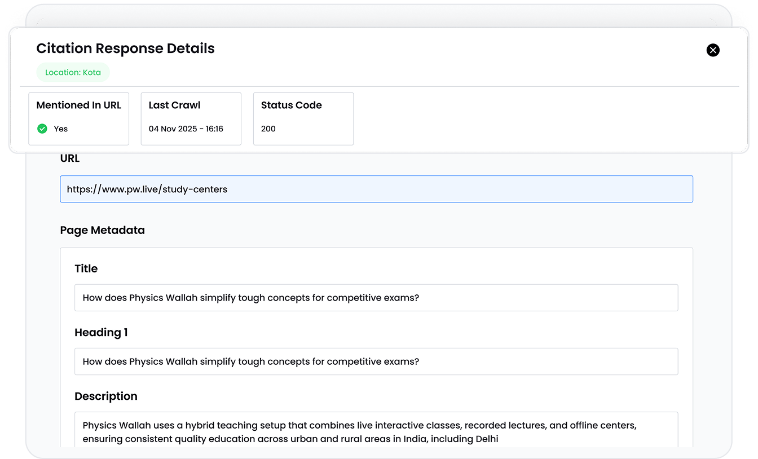The height and width of the screenshot is (459, 758).
Task: Close the Citation Response Details dialog
Action: (713, 50)
